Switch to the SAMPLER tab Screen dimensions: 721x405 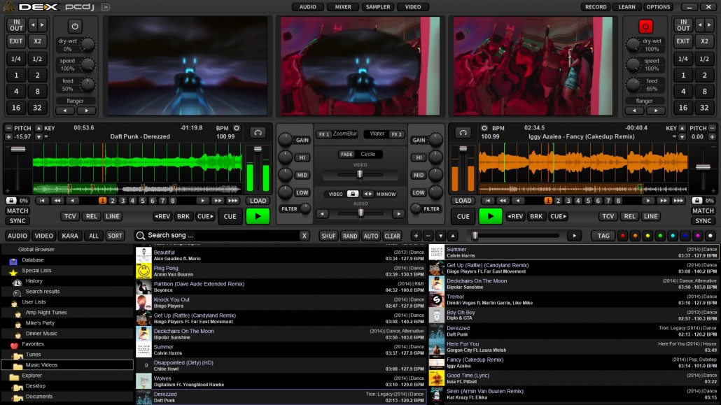tap(378, 7)
